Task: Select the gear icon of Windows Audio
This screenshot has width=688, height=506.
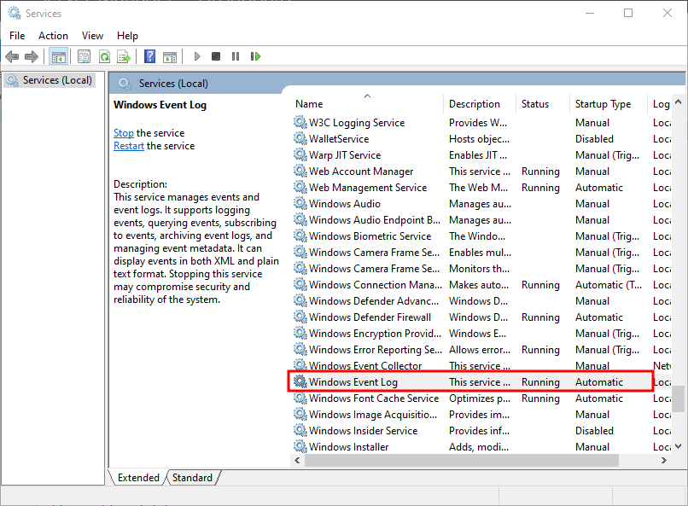Action: point(300,203)
